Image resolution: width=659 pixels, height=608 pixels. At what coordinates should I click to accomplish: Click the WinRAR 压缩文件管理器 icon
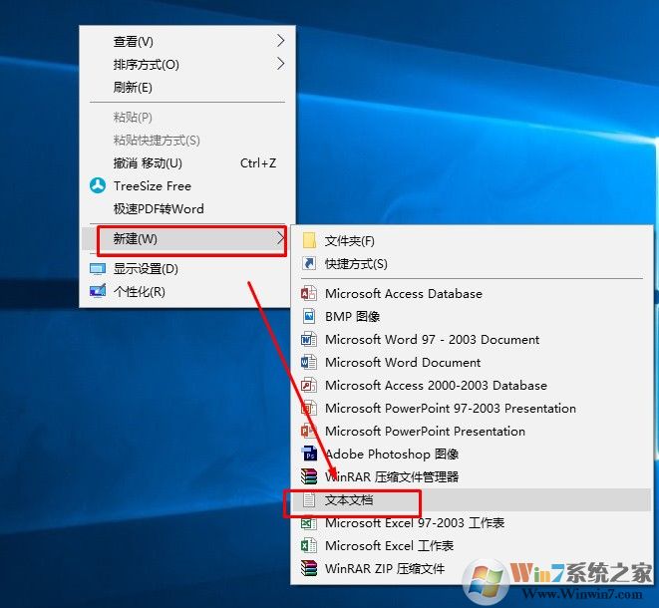(x=309, y=476)
